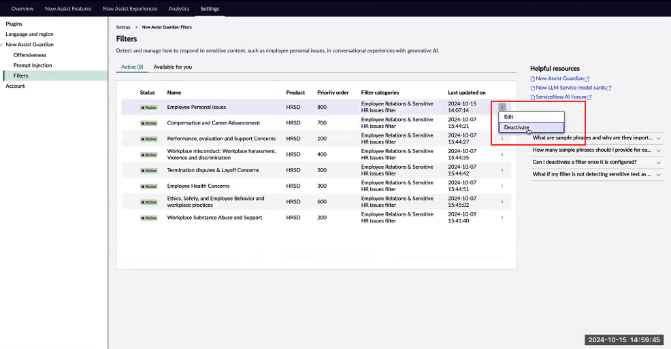Click Termination disputes & Layoff Concerns name
The width and height of the screenshot is (671, 349).
tap(213, 170)
